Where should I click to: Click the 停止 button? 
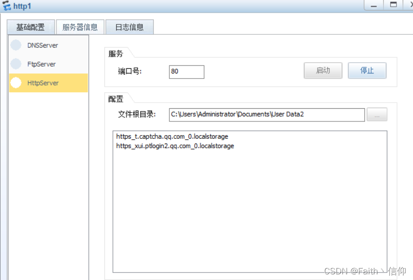coord(367,71)
